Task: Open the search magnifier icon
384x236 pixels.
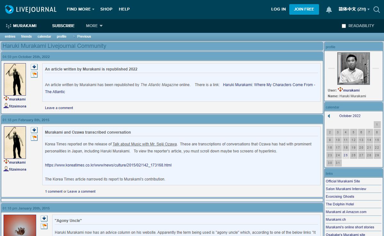Action: coord(377,10)
